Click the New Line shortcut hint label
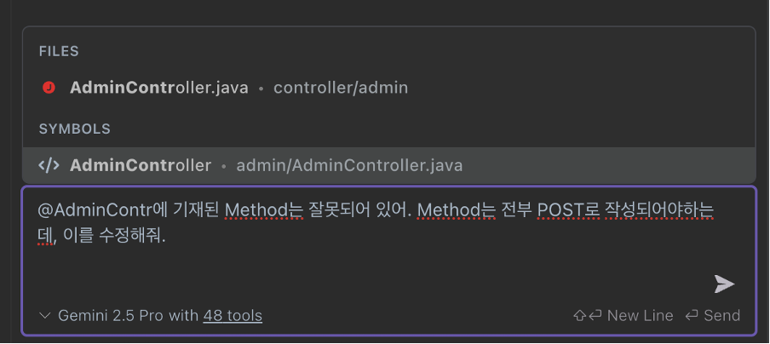Screen dimensions: 770x344 (640, 316)
